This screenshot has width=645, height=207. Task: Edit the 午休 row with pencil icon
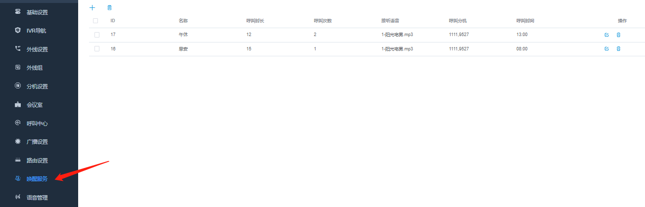coord(606,35)
